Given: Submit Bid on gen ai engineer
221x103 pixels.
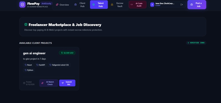Looking at the screenshot, I should coord(67,83).
